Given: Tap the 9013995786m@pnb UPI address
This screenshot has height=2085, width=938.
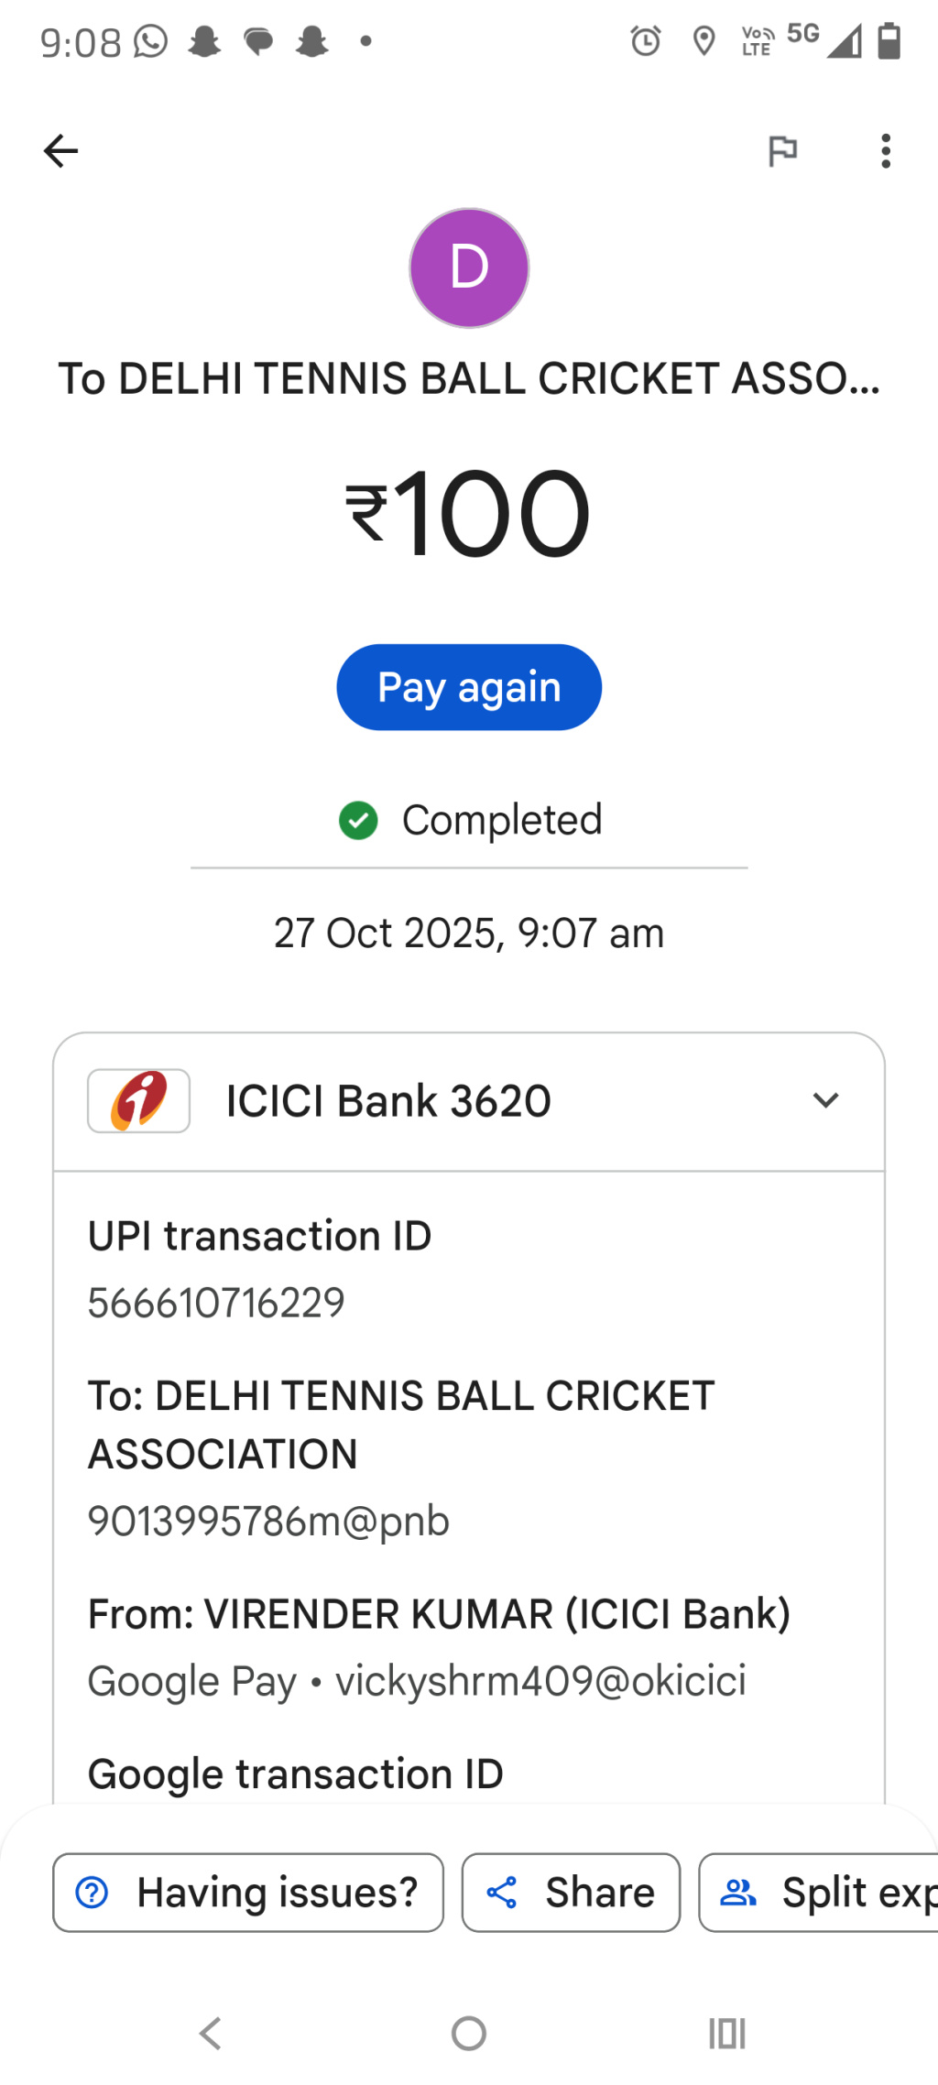Looking at the screenshot, I should [x=268, y=1522].
